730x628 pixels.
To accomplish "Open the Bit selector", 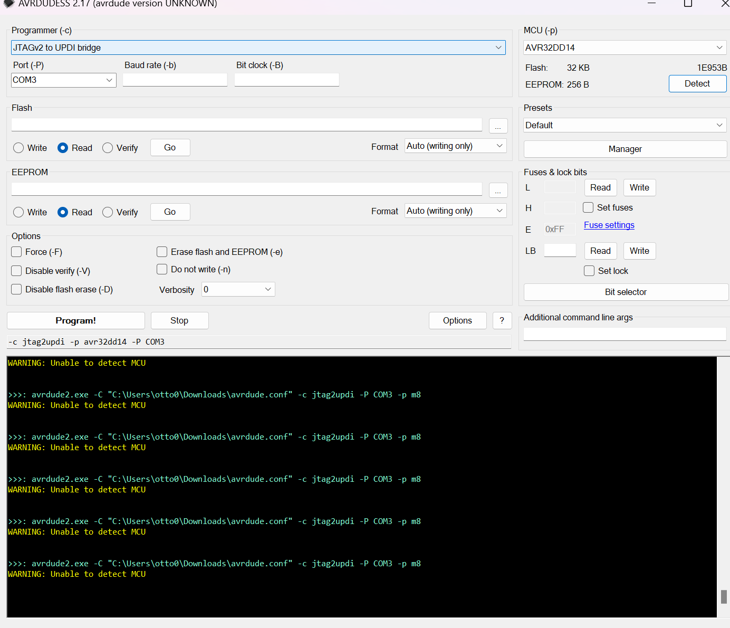I will pyautogui.click(x=626, y=292).
